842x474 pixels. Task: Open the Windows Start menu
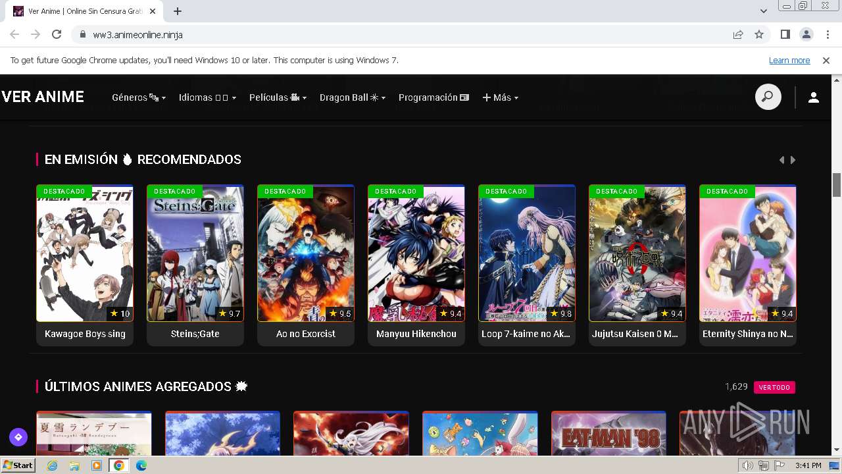pyautogui.click(x=18, y=465)
